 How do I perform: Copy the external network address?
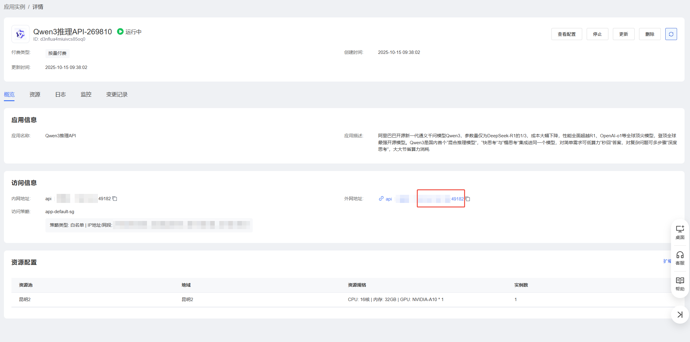pos(468,199)
